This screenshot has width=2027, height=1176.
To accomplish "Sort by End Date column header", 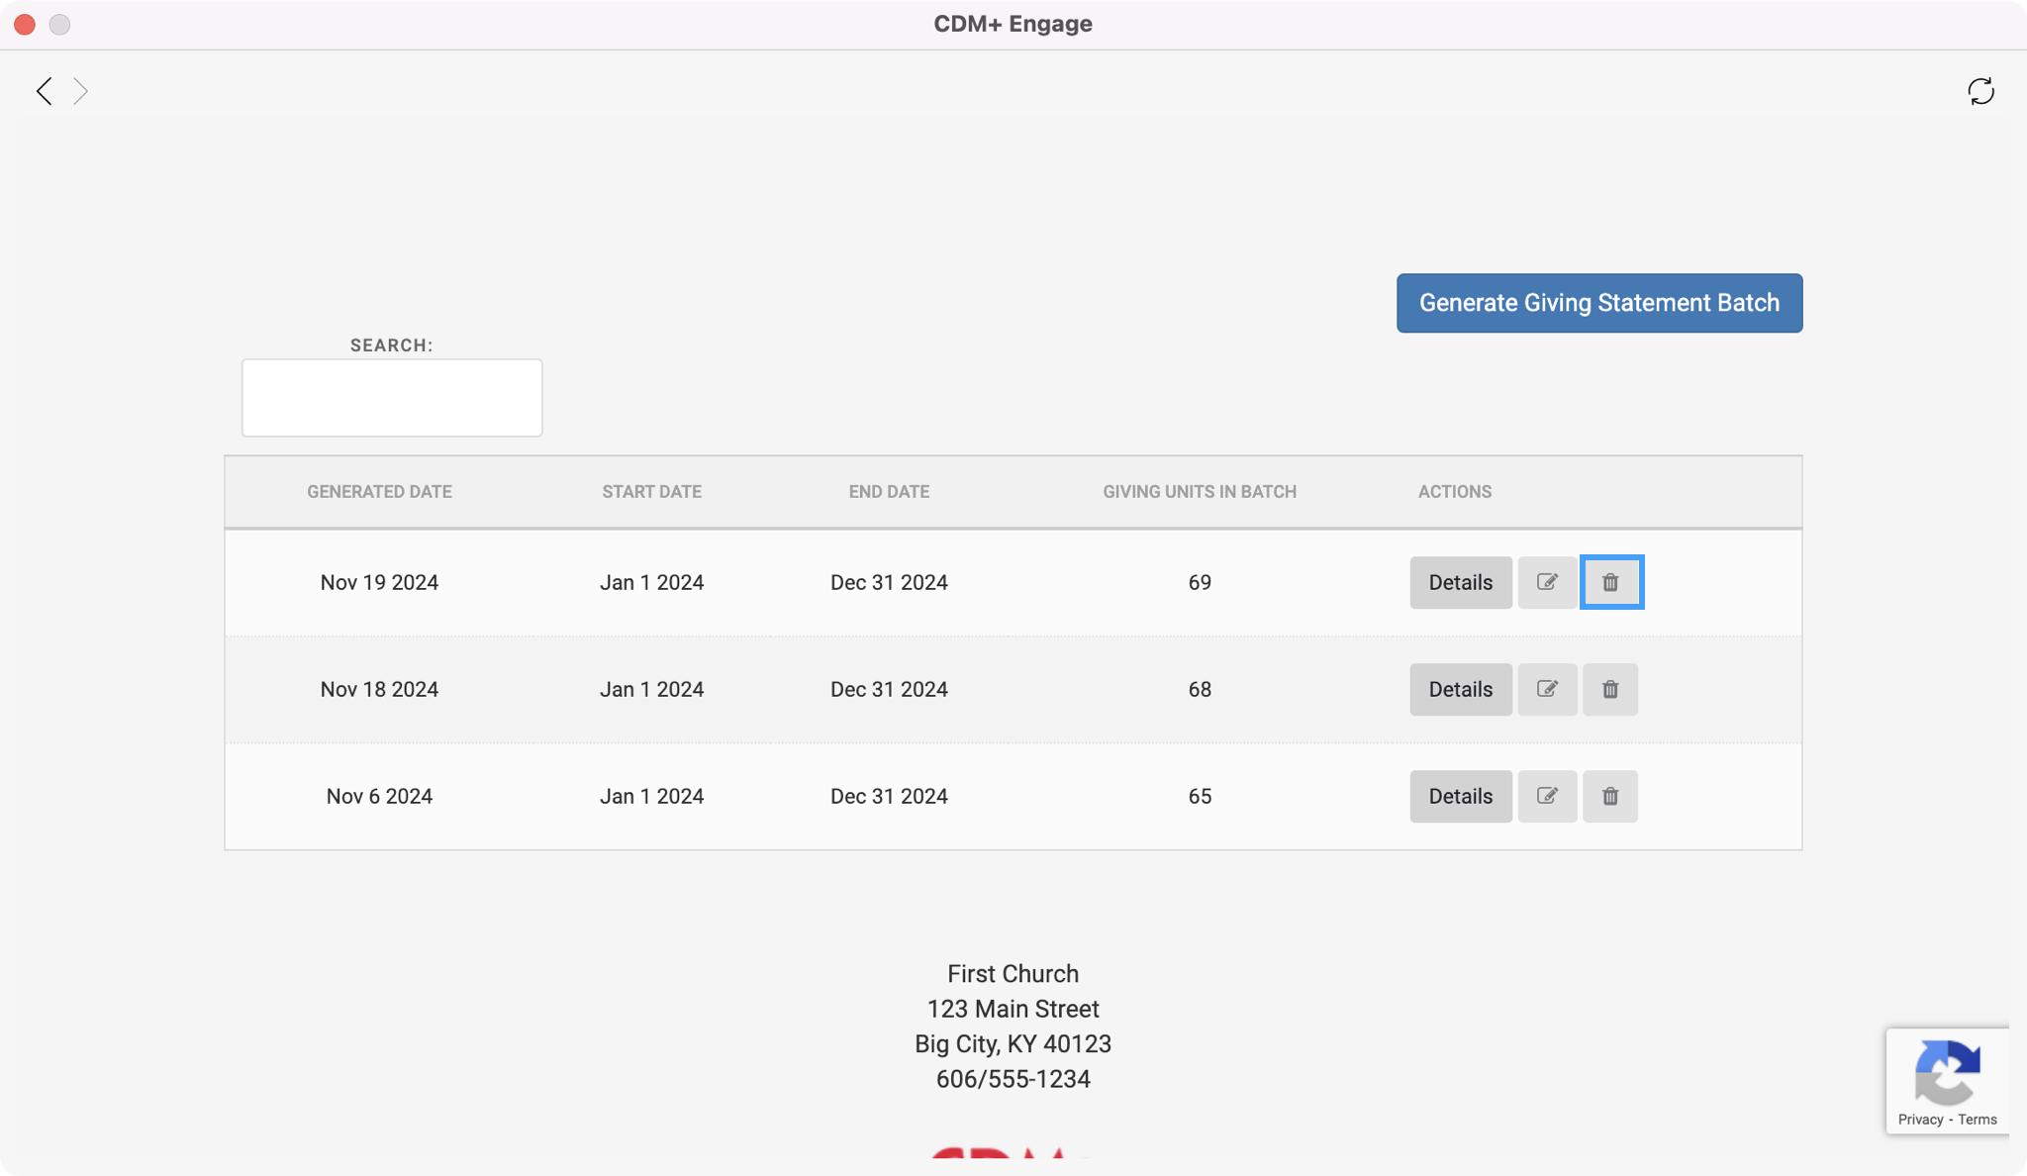I will pos(889,492).
